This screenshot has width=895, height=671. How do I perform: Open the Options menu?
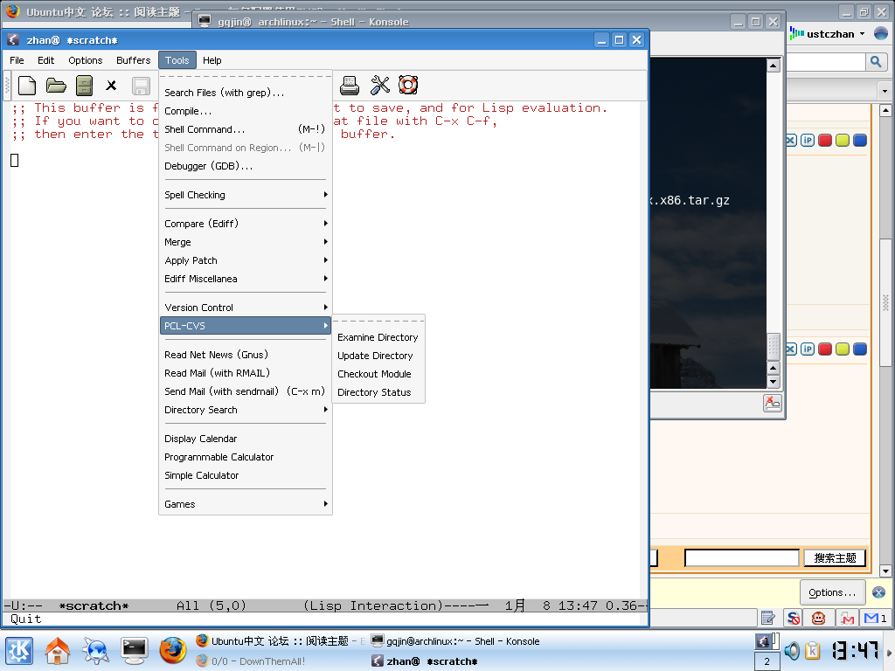[86, 60]
